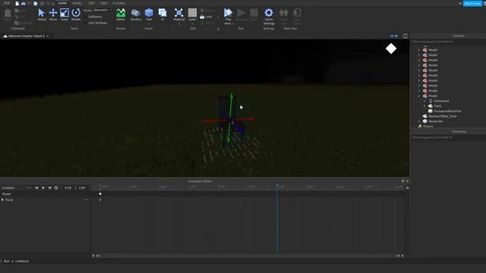Click the blue timeline playhead scrubber

pos(277,186)
